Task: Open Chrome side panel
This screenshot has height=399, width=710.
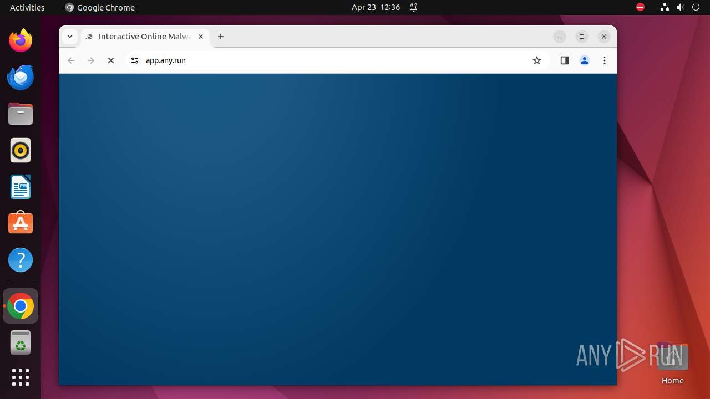Action: click(x=565, y=60)
